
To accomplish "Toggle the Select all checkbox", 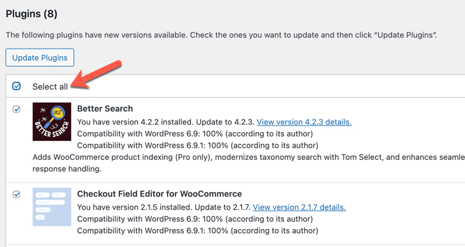I will tap(17, 87).
